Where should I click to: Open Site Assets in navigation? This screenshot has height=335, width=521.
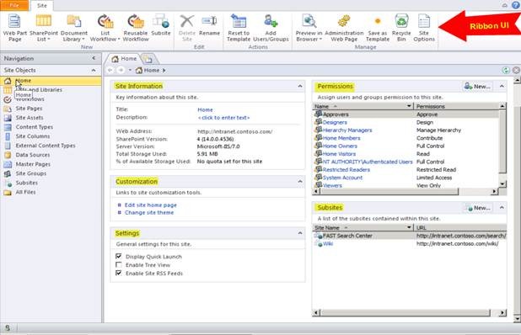(30, 118)
